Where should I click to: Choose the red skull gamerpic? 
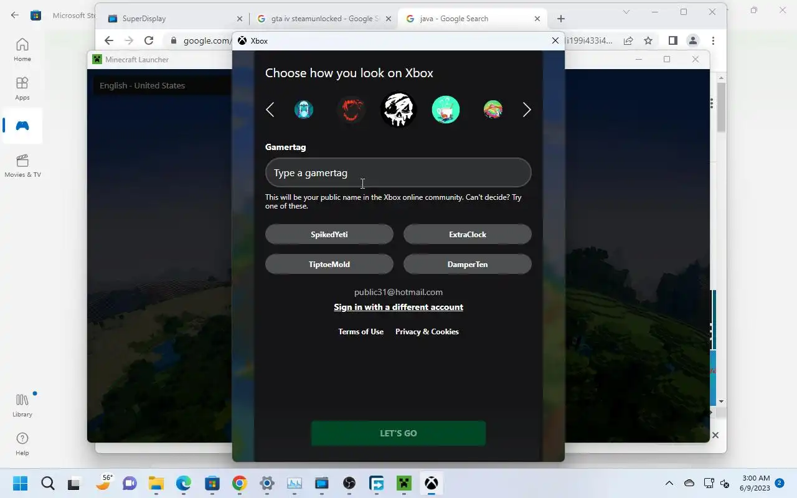click(x=351, y=110)
